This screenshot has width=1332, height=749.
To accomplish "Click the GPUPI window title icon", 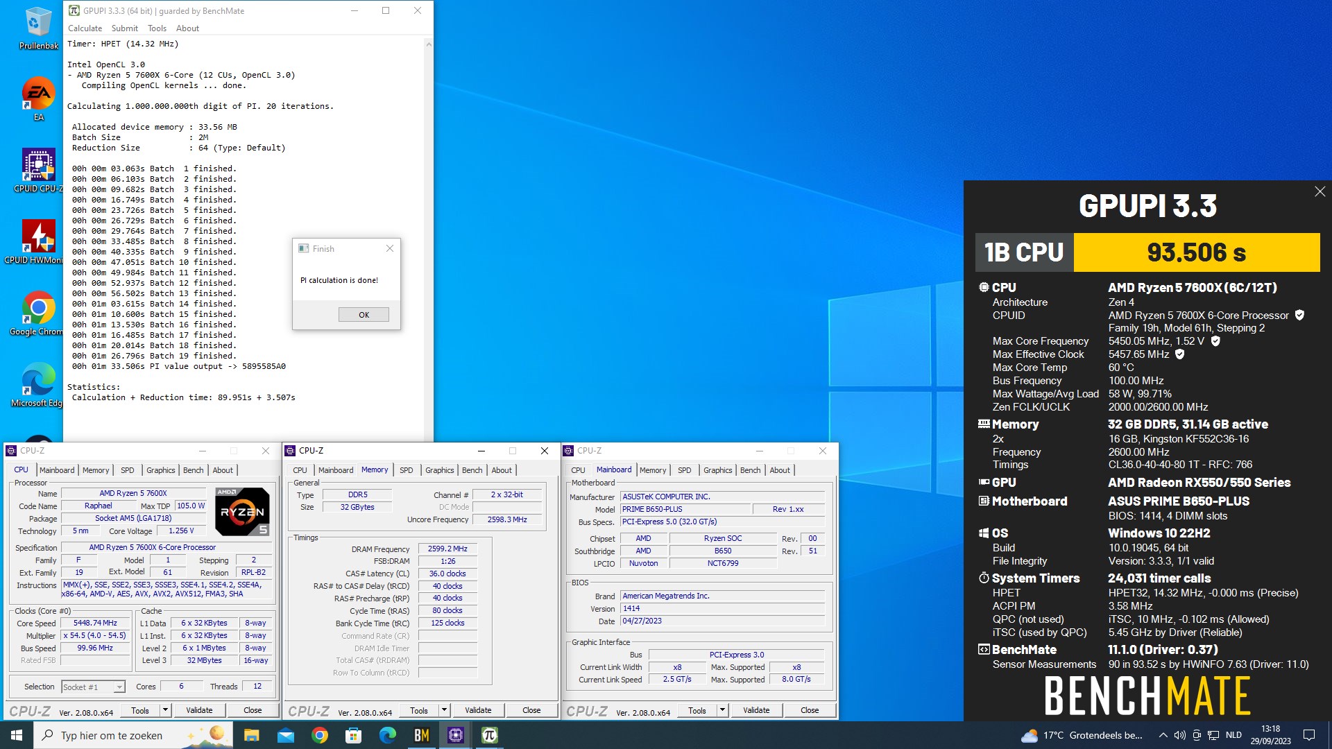I will 74,10.
